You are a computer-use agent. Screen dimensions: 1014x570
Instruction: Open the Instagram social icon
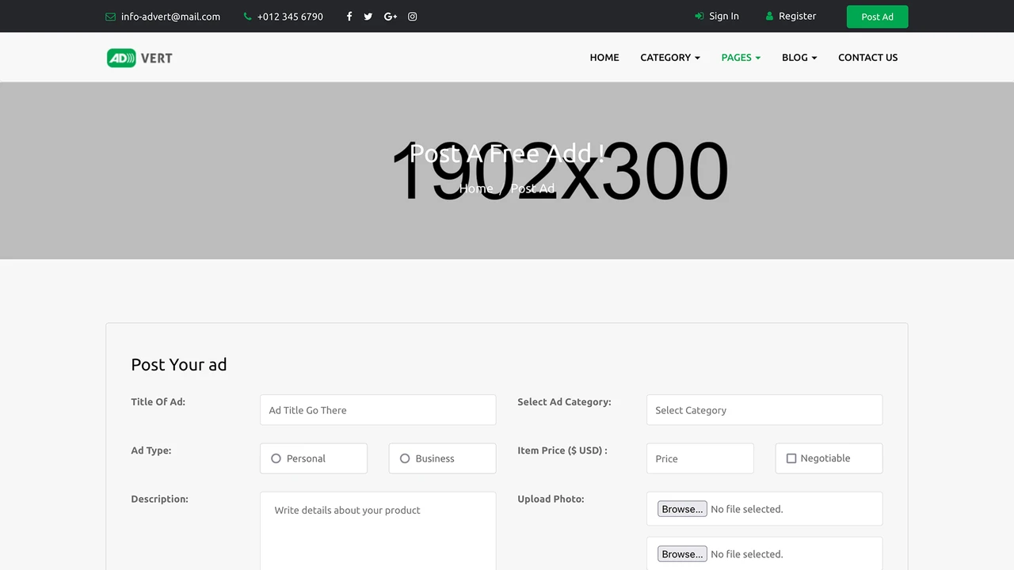[413, 17]
